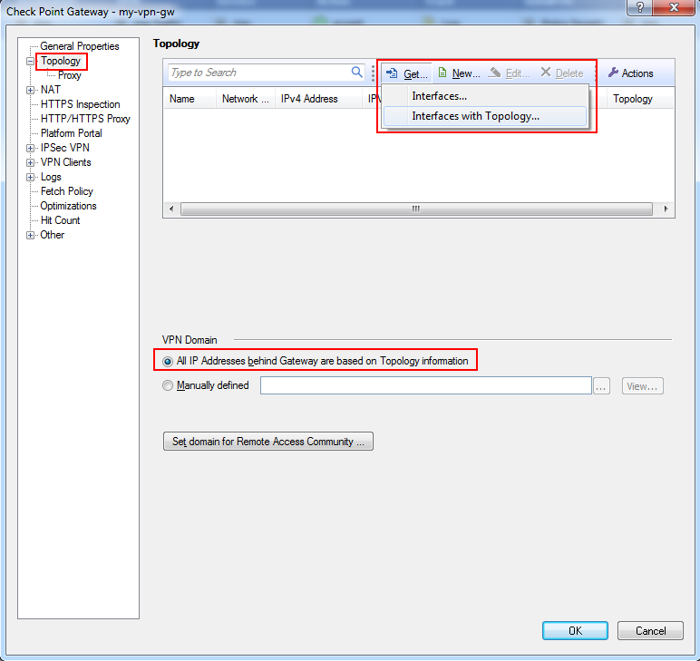Click the Cancel button
This screenshot has width=700, height=661.
650,631
